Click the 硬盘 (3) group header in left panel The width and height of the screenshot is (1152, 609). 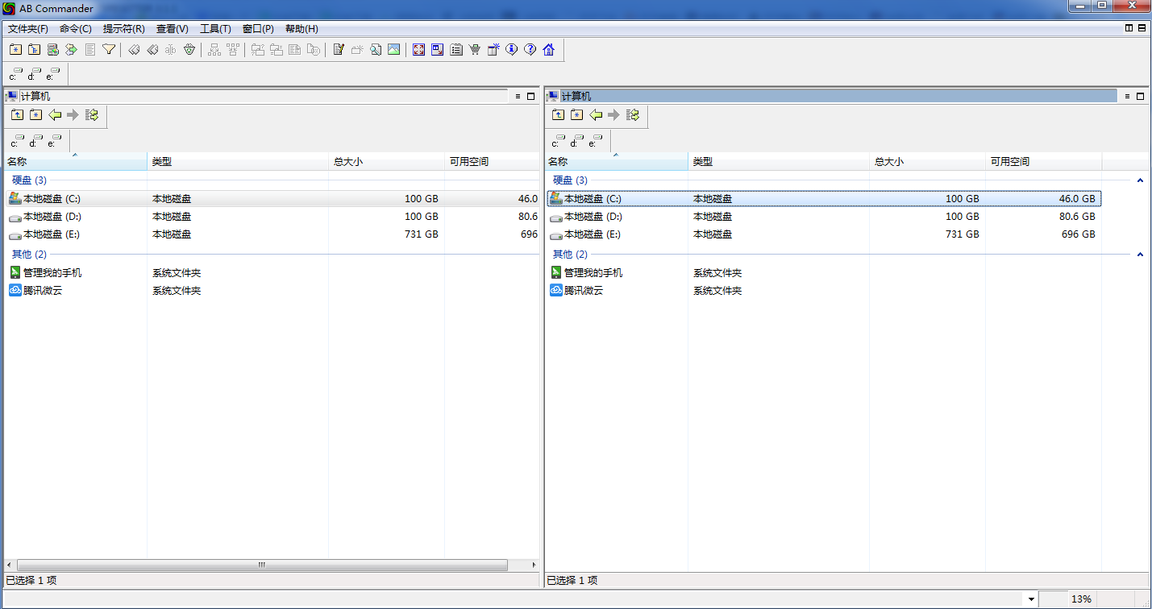[29, 180]
